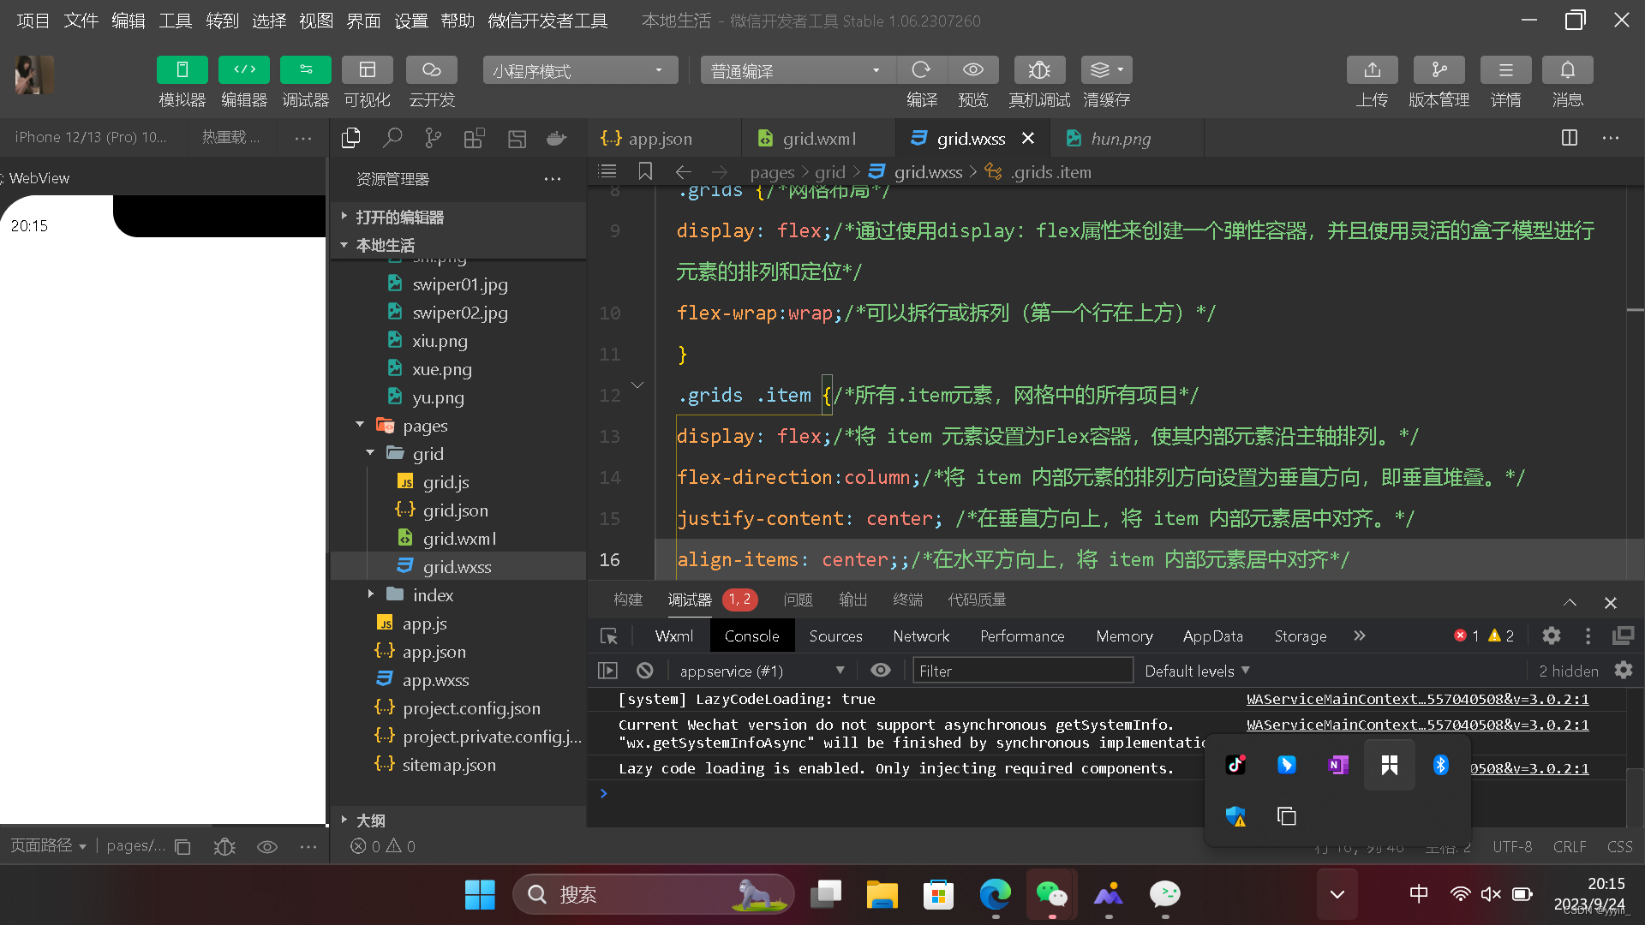Click the clear console icon

point(645,671)
